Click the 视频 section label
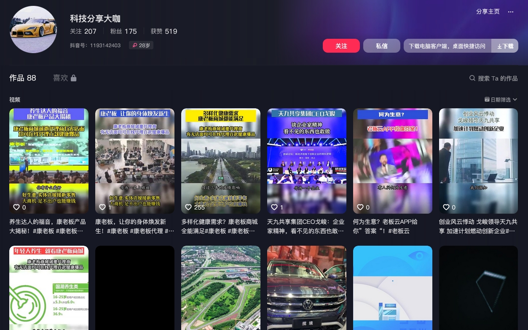Image resolution: width=528 pixels, height=330 pixels. point(15,100)
